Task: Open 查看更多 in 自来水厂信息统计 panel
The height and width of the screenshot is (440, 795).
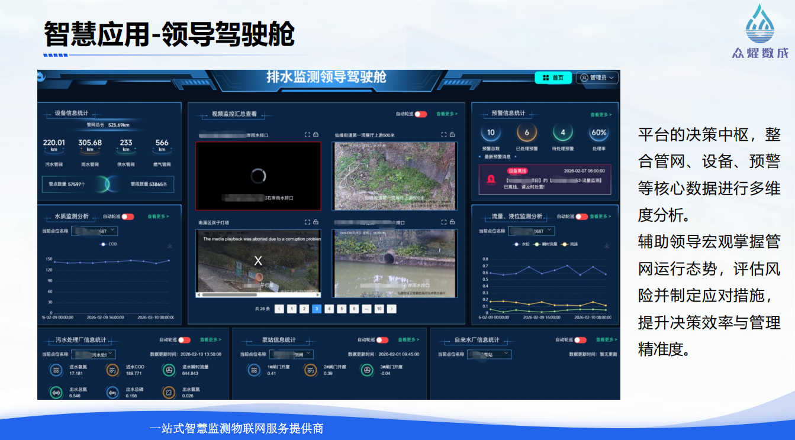Action: pos(606,340)
